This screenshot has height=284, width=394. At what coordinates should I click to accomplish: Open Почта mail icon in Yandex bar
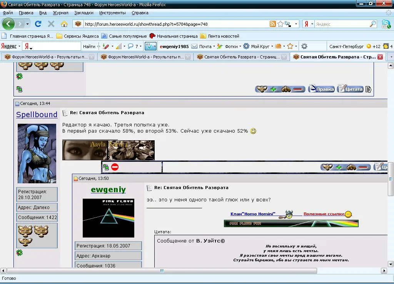point(194,46)
